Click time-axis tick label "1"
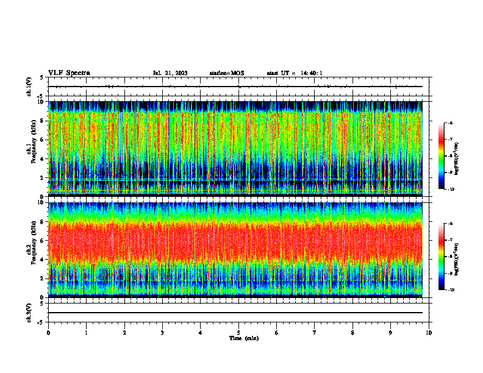This screenshot has height=373, width=483. click(86, 333)
